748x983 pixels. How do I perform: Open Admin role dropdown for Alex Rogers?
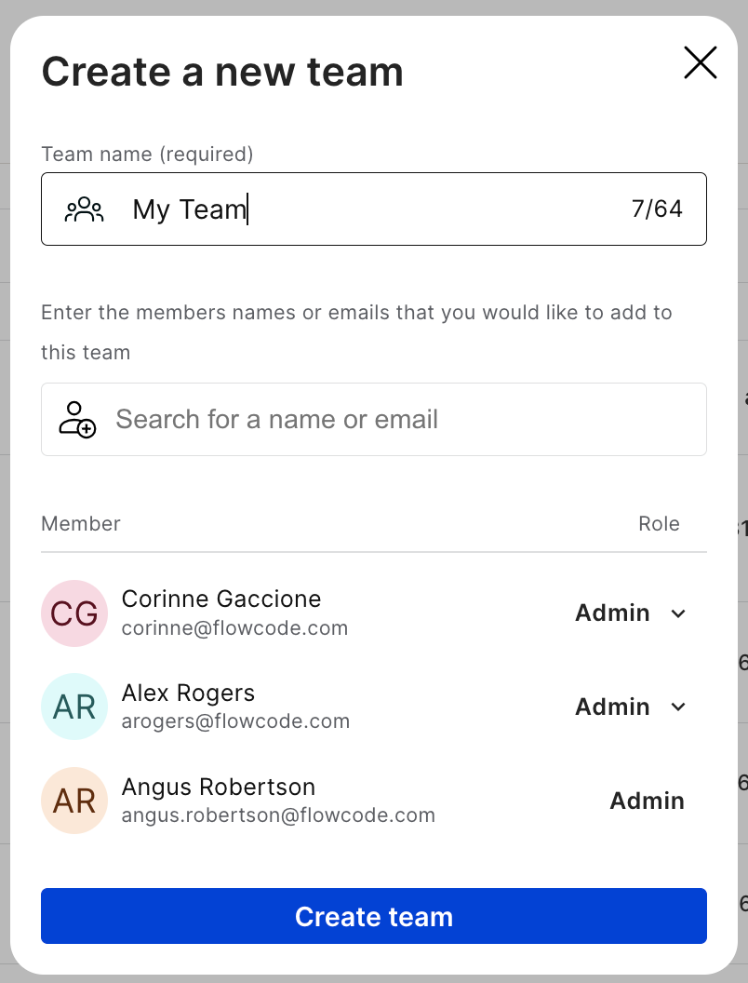(x=631, y=707)
